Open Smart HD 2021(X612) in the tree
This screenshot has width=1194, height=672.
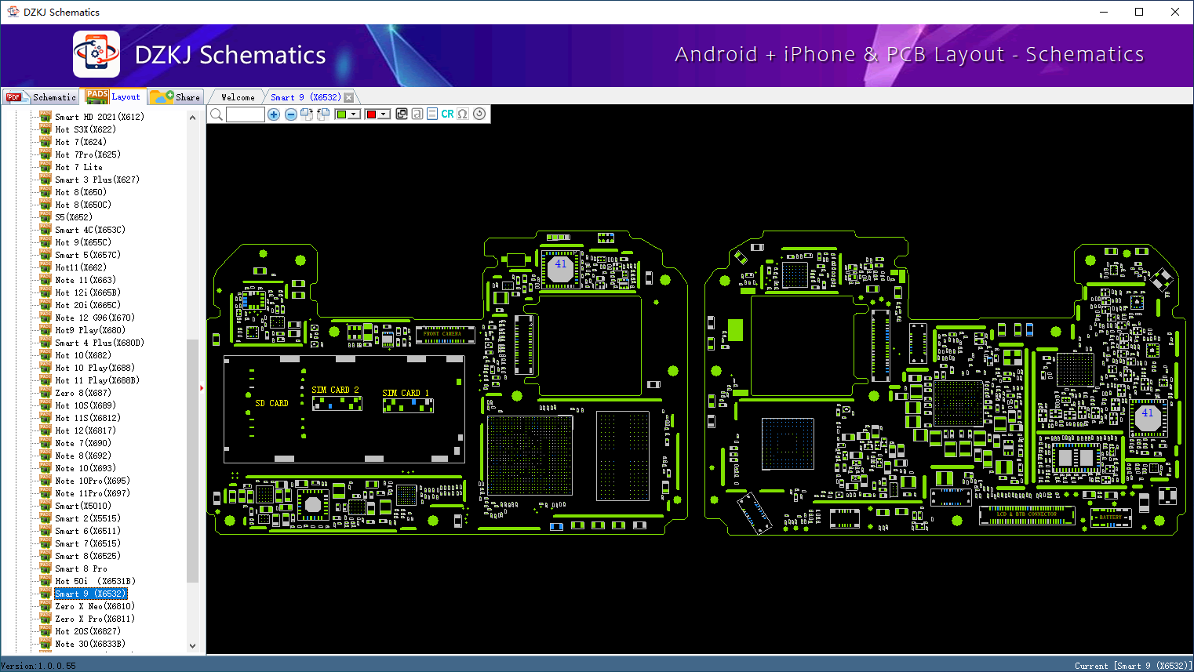(x=100, y=117)
